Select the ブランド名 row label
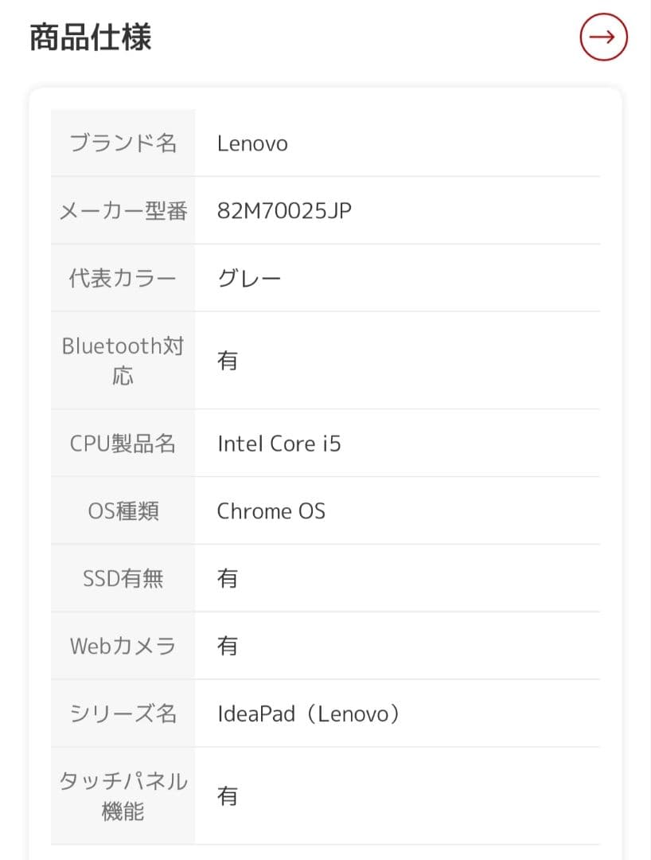The height and width of the screenshot is (860, 651). click(123, 143)
